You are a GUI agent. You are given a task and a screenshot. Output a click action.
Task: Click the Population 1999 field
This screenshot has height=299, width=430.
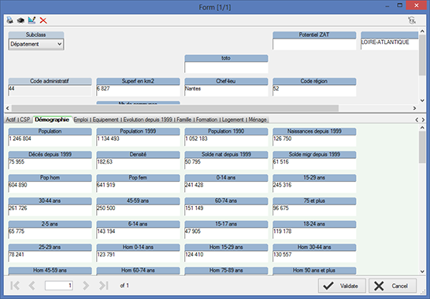pyautogui.click(x=139, y=141)
